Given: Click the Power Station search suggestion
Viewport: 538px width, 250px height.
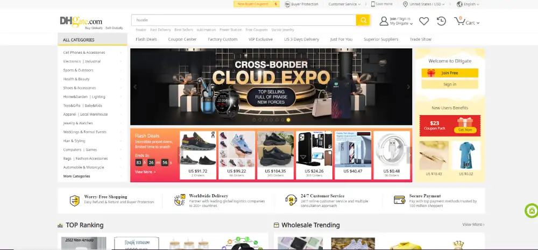Looking at the screenshot, I should tap(231, 30).
